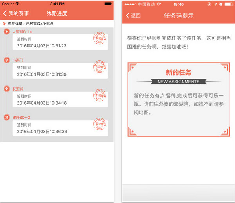Click the alarm clock icon in status bar
The image size is (235, 203).
[221, 4]
